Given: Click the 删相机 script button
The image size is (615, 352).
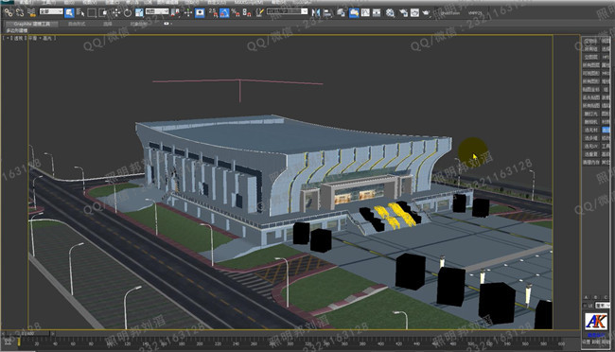Looking at the screenshot, I should pyautogui.click(x=590, y=122).
